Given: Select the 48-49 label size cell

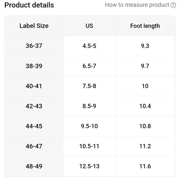Looking at the screenshot, I should click(x=34, y=166).
